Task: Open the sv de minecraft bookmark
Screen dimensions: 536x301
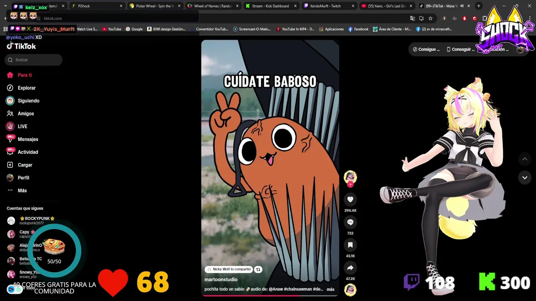Action: [434, 29]
